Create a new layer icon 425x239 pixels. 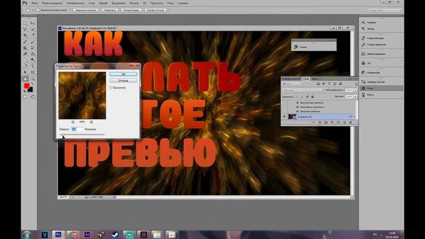coord(345,123)
